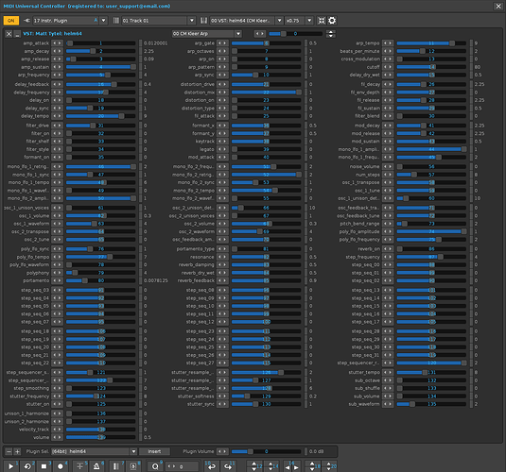The image size is (506, 472).
Task: Click the Insert button
Action: 154,451
